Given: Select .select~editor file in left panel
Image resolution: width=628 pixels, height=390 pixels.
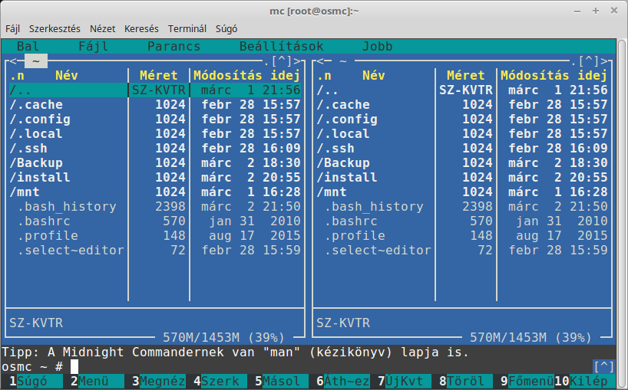Looking at the screenshot, I should [154, 251].
